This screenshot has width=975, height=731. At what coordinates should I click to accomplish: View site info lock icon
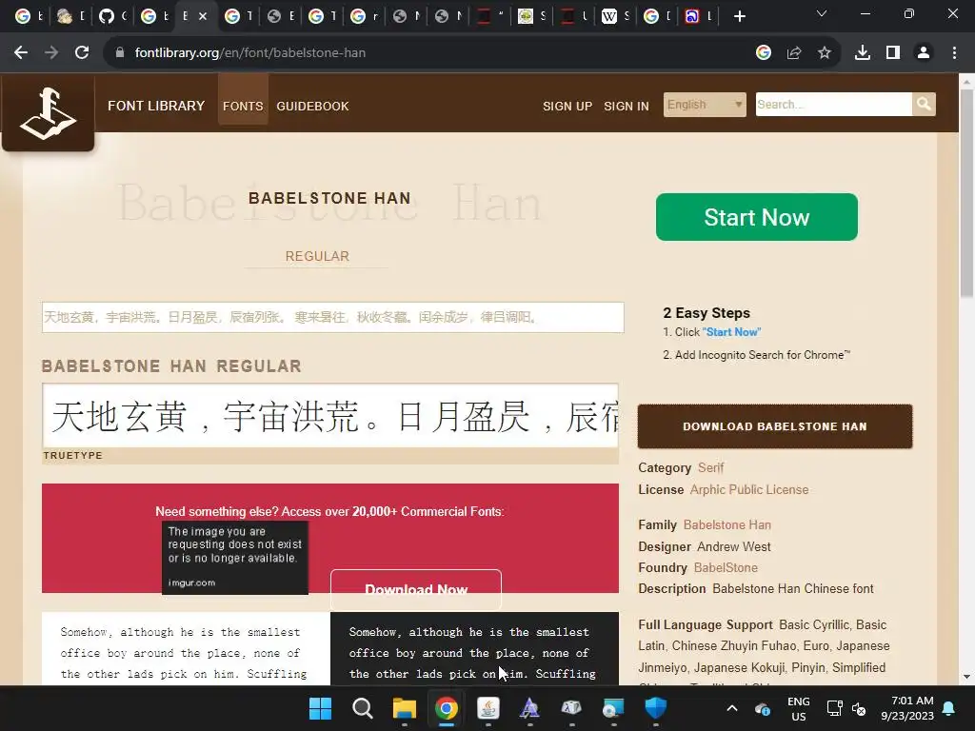tap(120, 53)
